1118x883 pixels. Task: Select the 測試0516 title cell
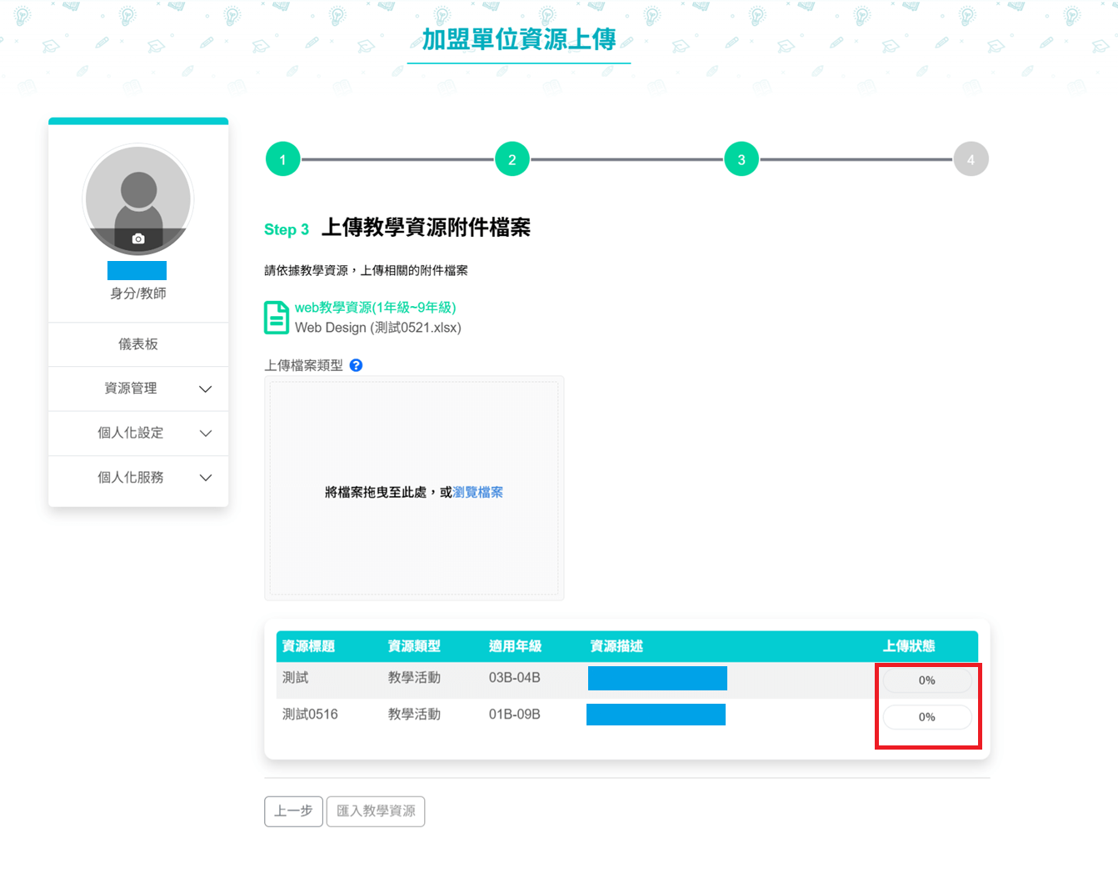[310, 715]
